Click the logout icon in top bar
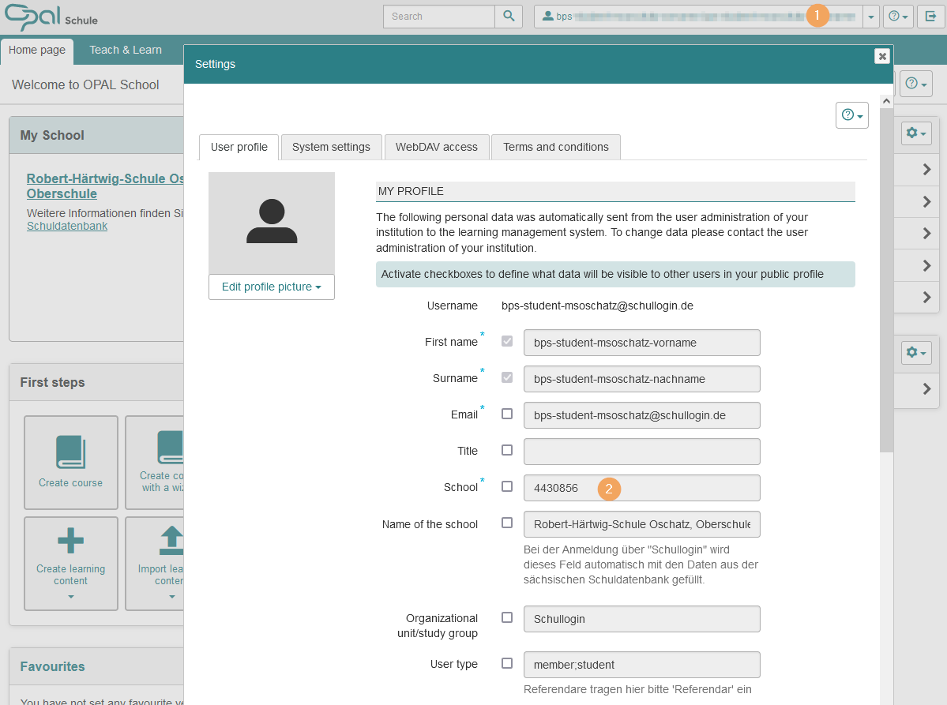This screenshot has width=947, height=705. click(931, 16)
